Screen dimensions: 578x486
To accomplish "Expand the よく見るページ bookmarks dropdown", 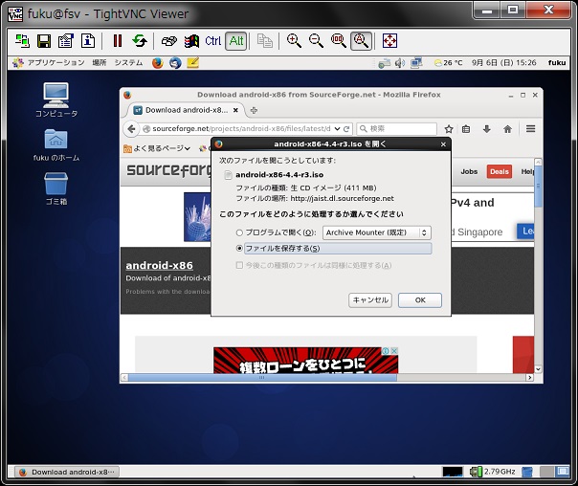I will 157,148.
